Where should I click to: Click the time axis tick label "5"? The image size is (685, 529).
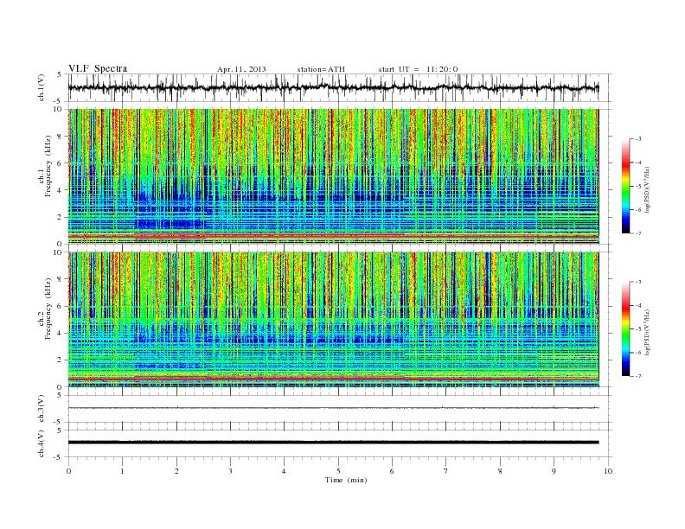click(338, 471)
